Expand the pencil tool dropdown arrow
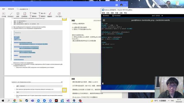The width and height of the screenshot is (184, 103). (x=52, y=17)
